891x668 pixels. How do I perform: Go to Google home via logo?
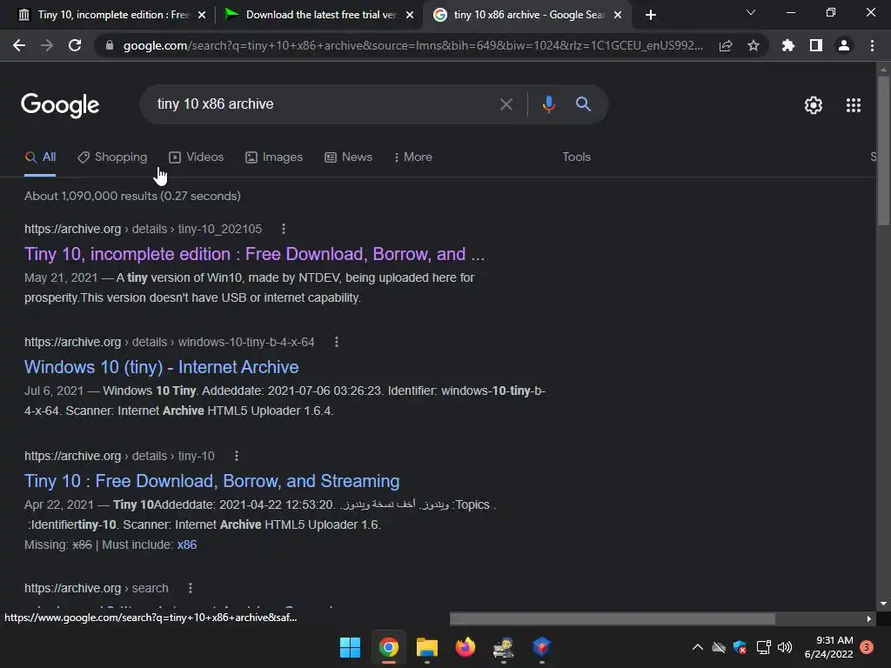tap(60, 105)
